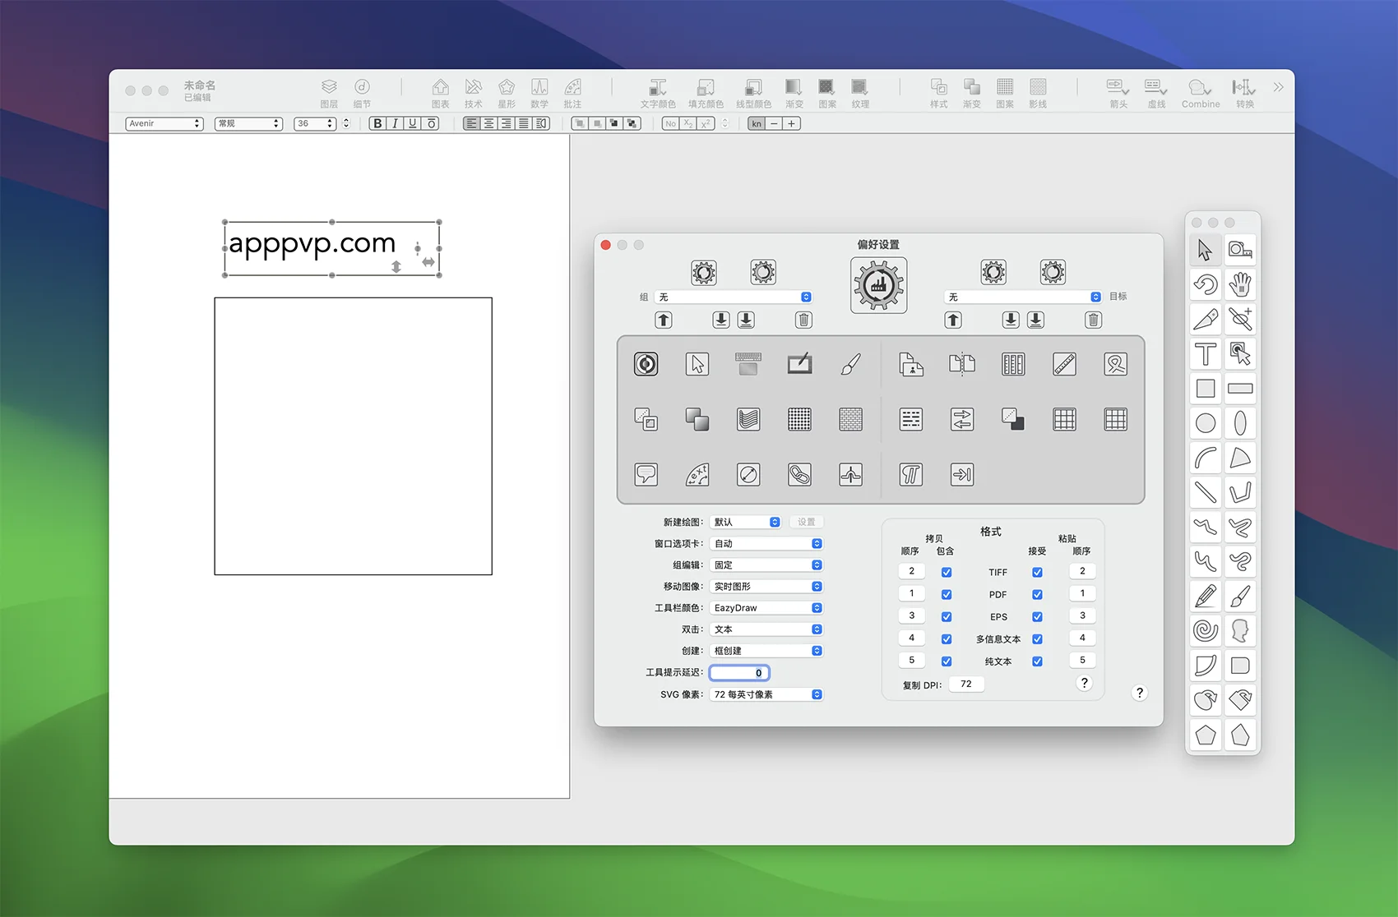Image resolution: width=1398 pixels, height=917 pixels.
Task: Open 数学 math toolbar item
Action: tap(539, 94)
